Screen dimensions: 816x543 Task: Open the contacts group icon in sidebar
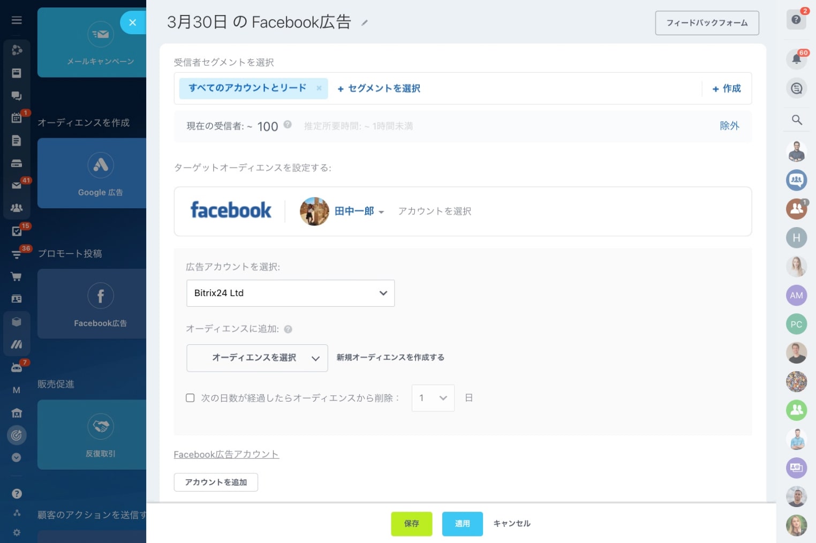(x=17, y=208)
